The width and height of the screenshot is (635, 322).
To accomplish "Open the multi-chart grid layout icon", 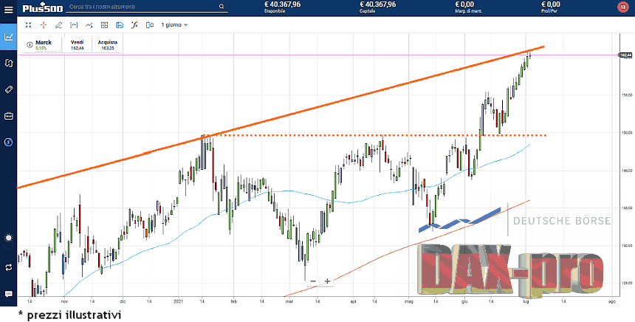I will tap(105, 24).
